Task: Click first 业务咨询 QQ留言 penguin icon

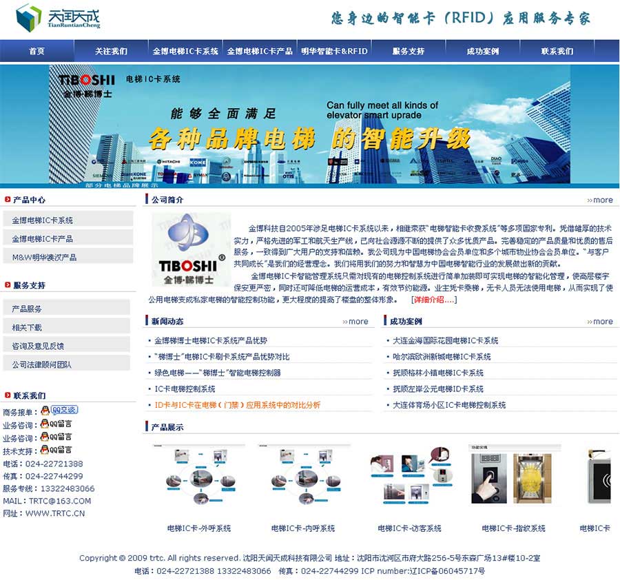Action: pyautogui.click(x=56, y=424)
